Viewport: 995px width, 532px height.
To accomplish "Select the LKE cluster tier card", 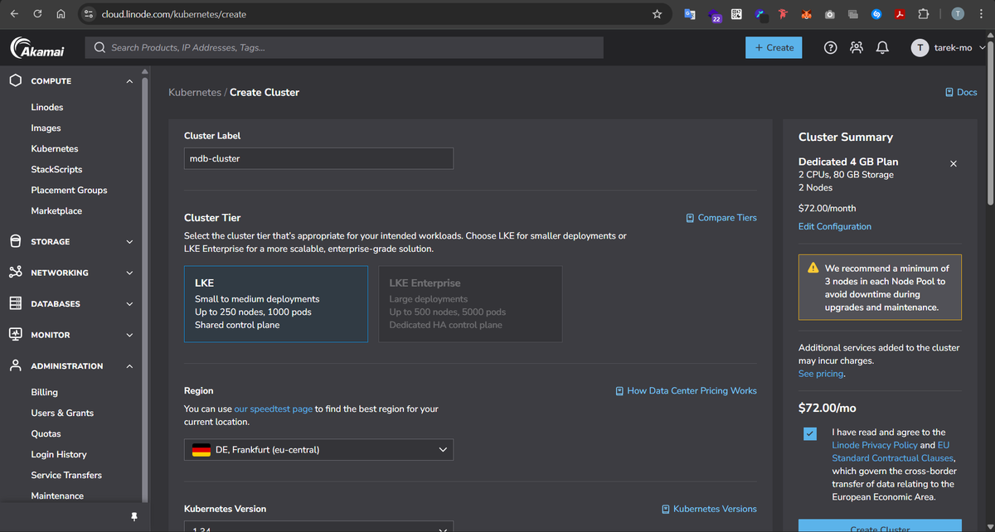I will point(275,304).
